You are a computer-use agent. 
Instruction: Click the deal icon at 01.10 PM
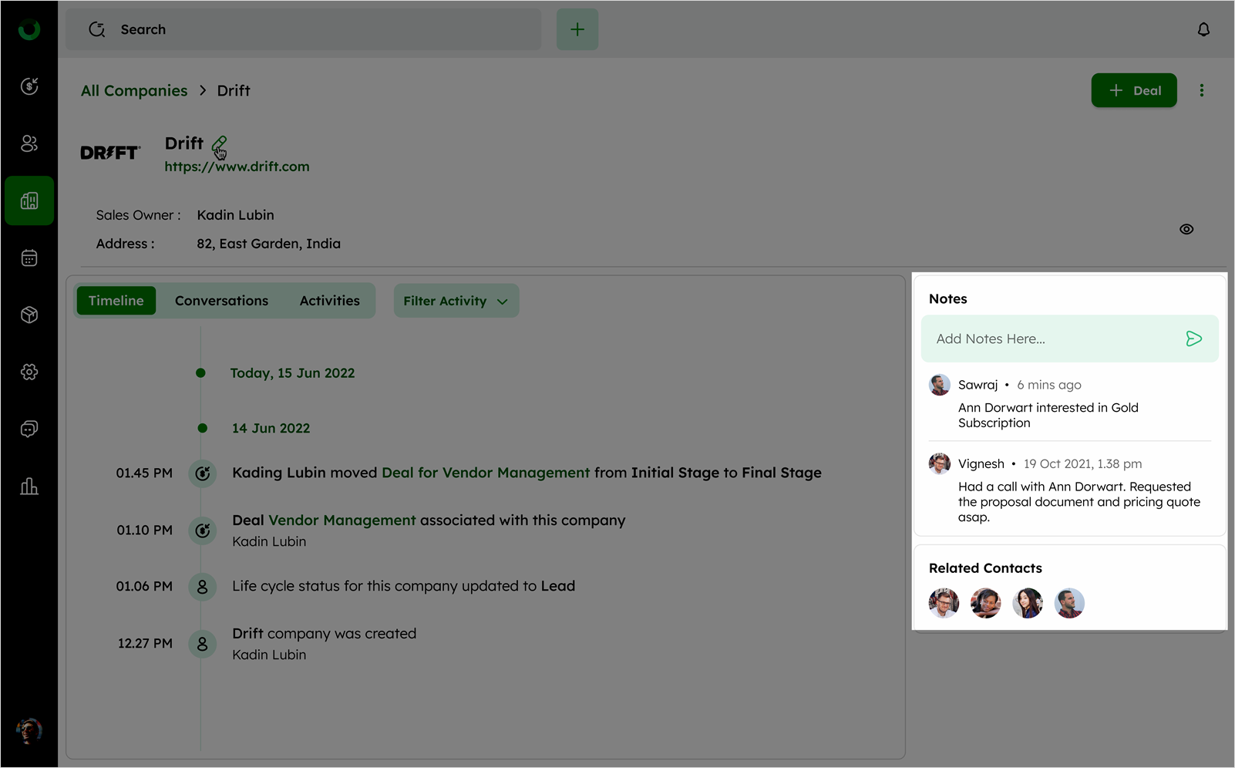pyautogui.click(x=202, y=531)
